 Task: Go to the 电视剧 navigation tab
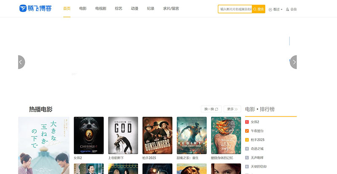coord(101,8)
